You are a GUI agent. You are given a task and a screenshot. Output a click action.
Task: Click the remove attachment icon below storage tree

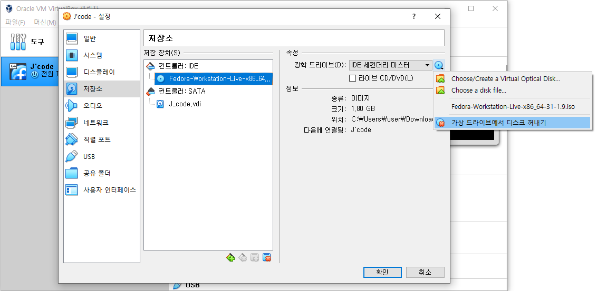pyautogui.click(x=267, y=257)
